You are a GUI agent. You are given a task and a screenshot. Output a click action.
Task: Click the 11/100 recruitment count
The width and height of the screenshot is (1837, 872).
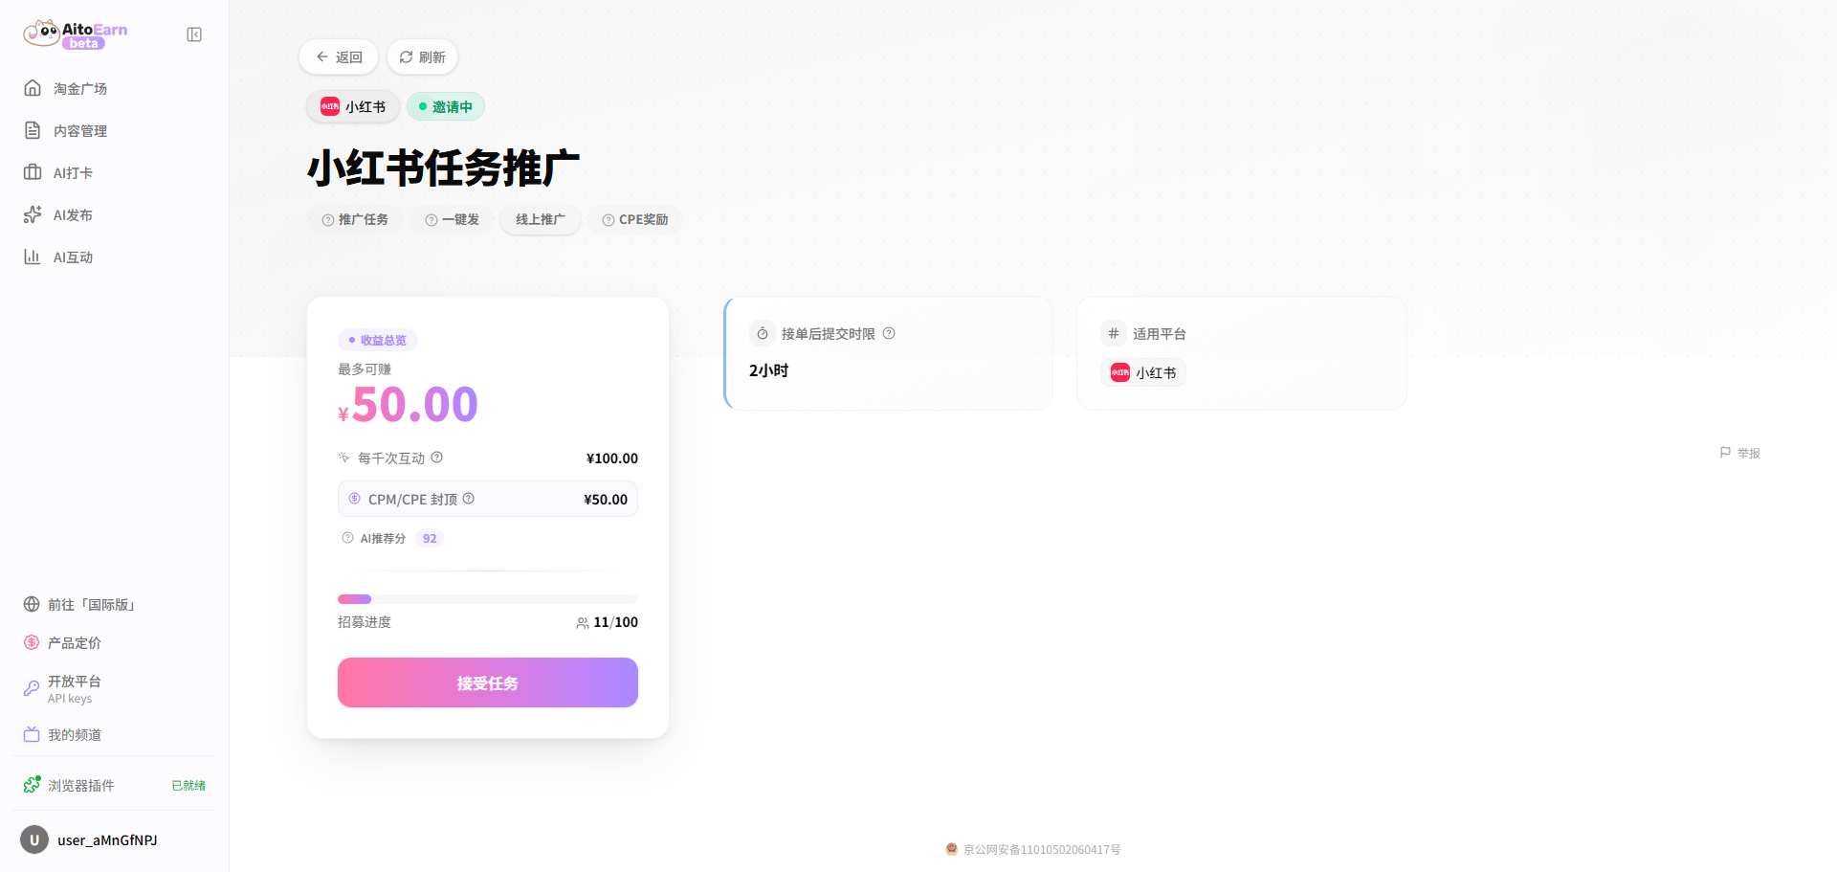(615, 622)
